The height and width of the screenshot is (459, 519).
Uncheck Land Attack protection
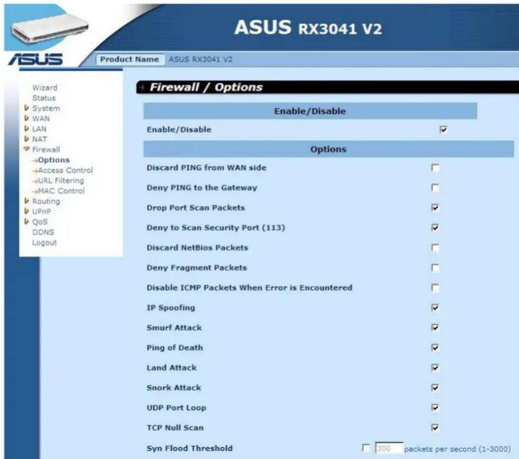pyautogui.click(x=435, y=368)
